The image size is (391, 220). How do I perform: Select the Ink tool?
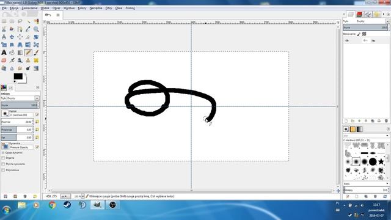point(20,61)
